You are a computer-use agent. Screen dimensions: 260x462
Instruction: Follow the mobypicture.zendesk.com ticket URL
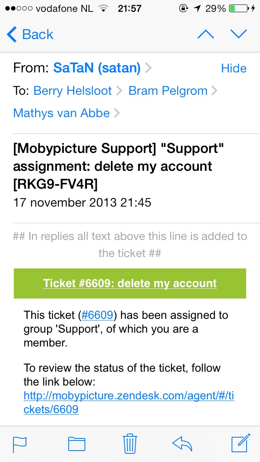pyautogui.click(x=129, y=402)
